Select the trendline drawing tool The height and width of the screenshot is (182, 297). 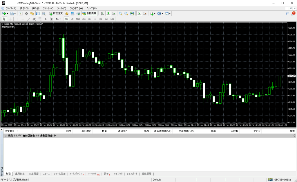click(28, 19)
